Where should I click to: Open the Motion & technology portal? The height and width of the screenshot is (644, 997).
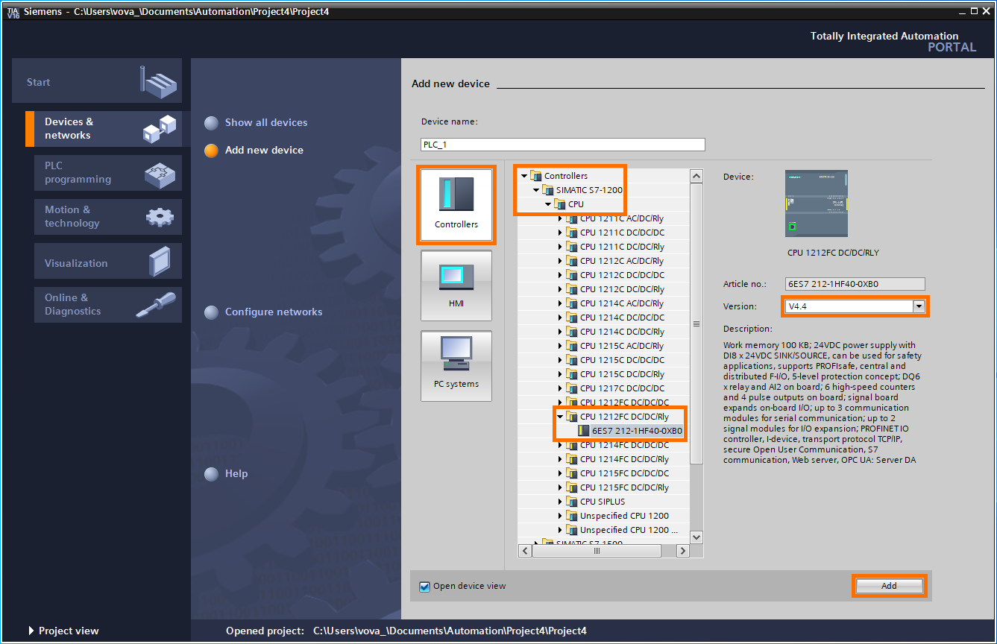[108, 216]
